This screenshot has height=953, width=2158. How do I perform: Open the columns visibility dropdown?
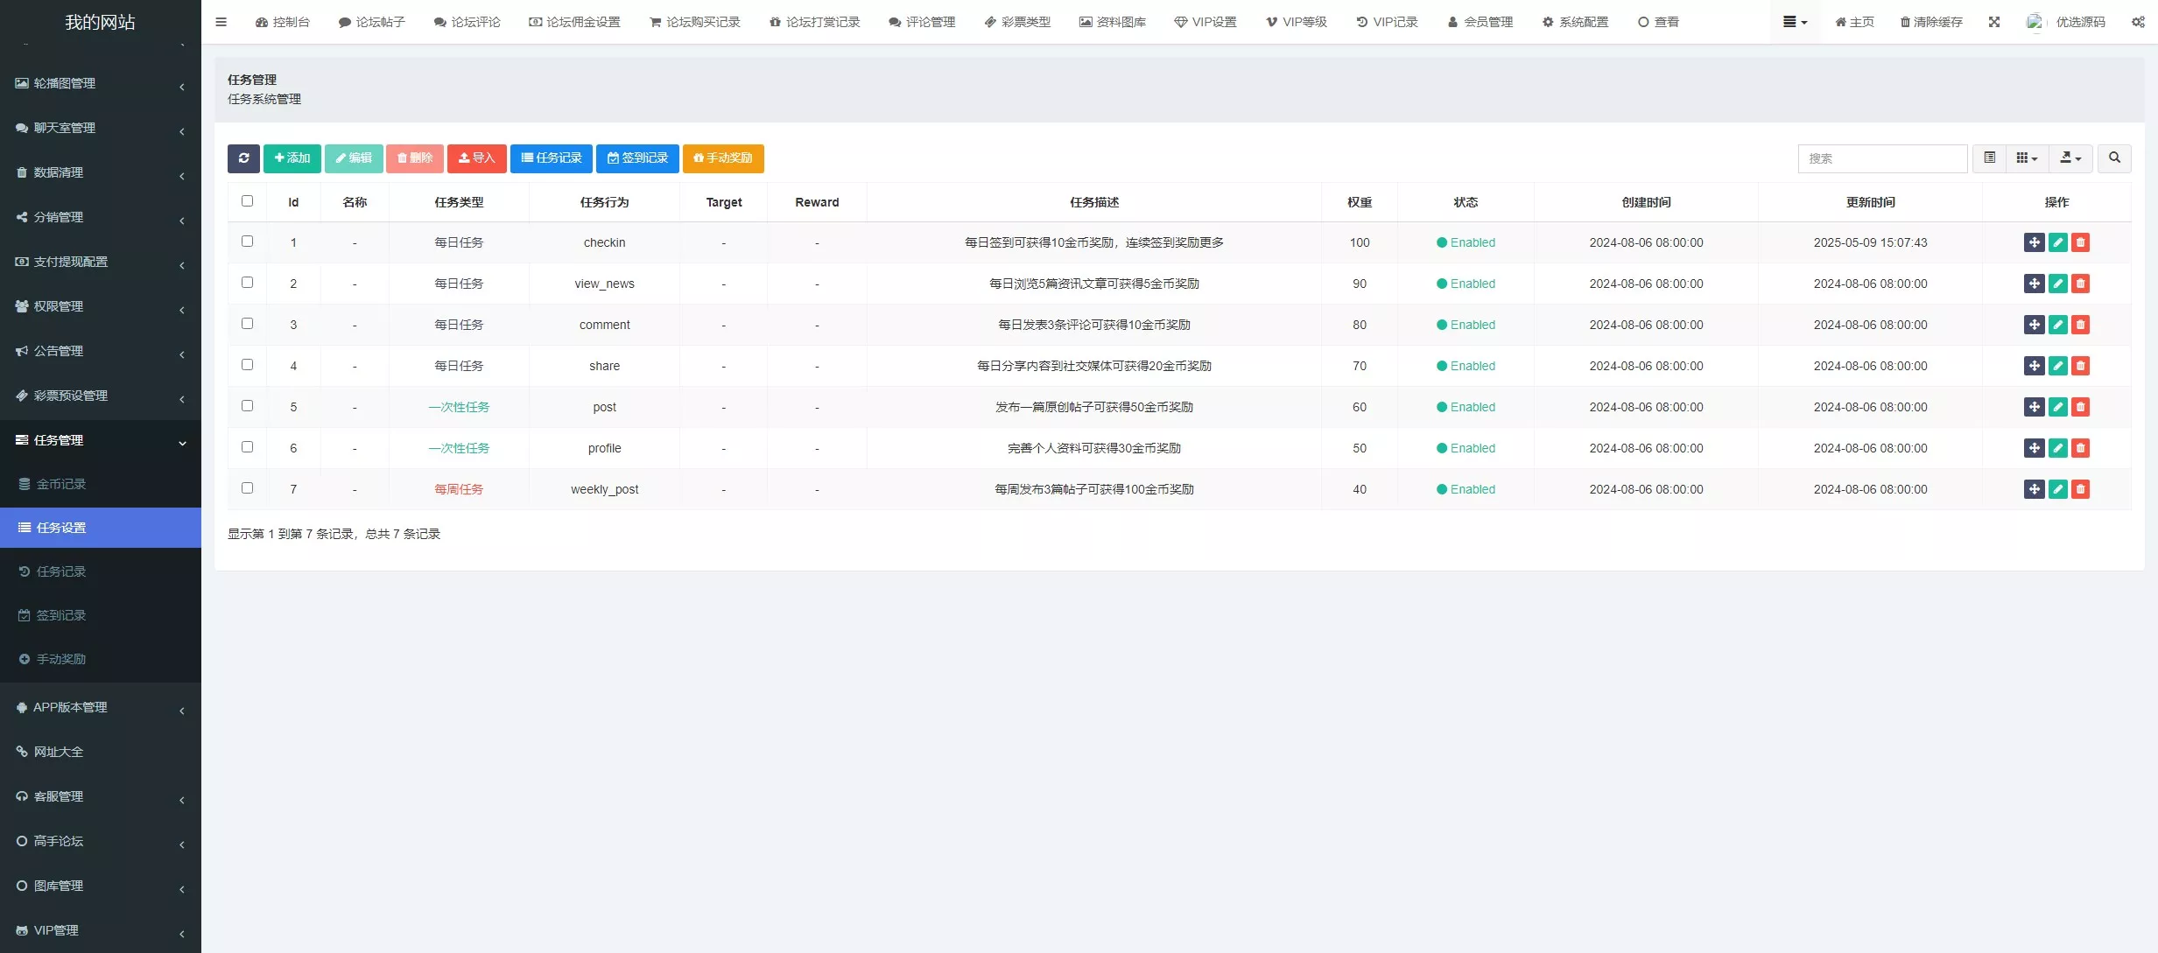(x=2027, y=158)
